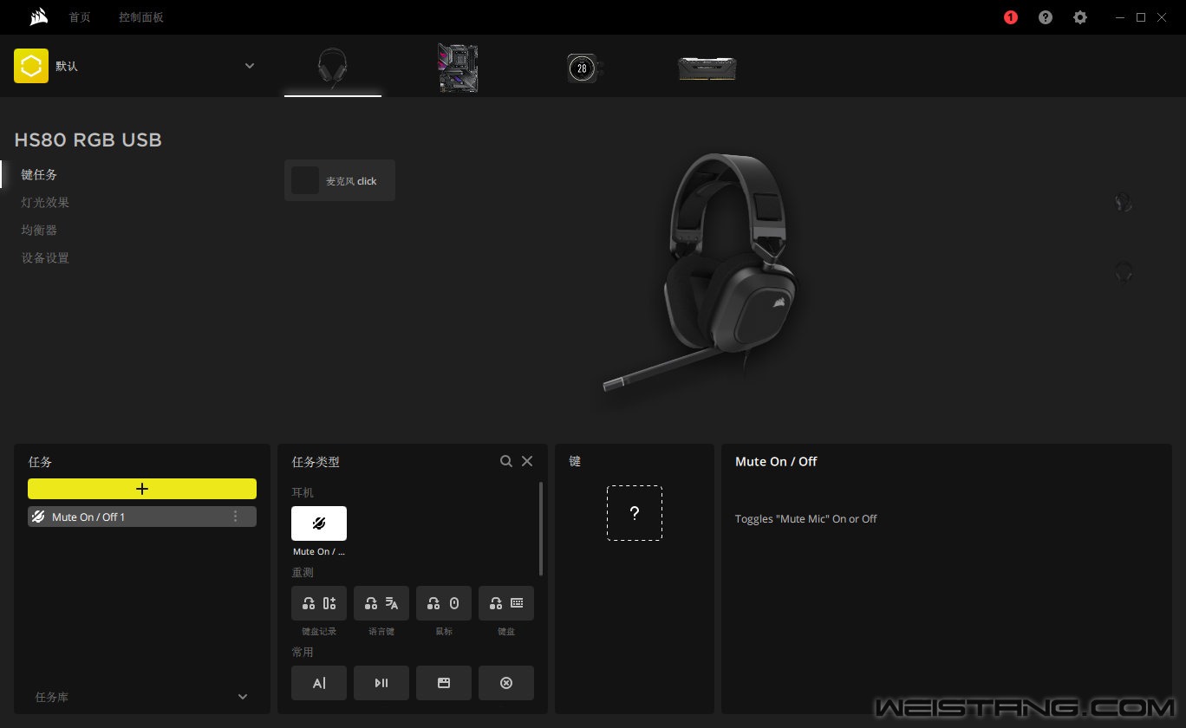The image size is (1186, 728).
Task: Select the media play/pause task type
Action: [381, 683]
